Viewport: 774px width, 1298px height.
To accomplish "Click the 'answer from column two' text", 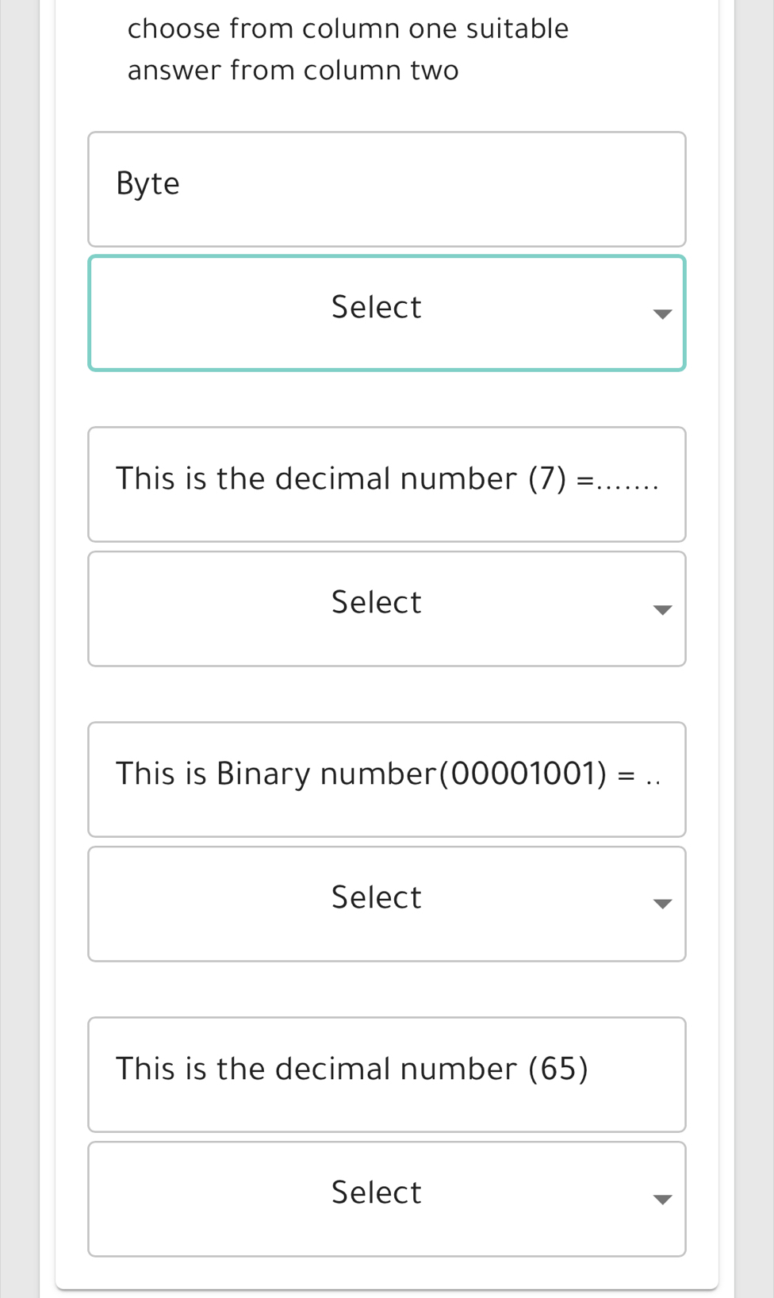I will click(x=293, y=71).
